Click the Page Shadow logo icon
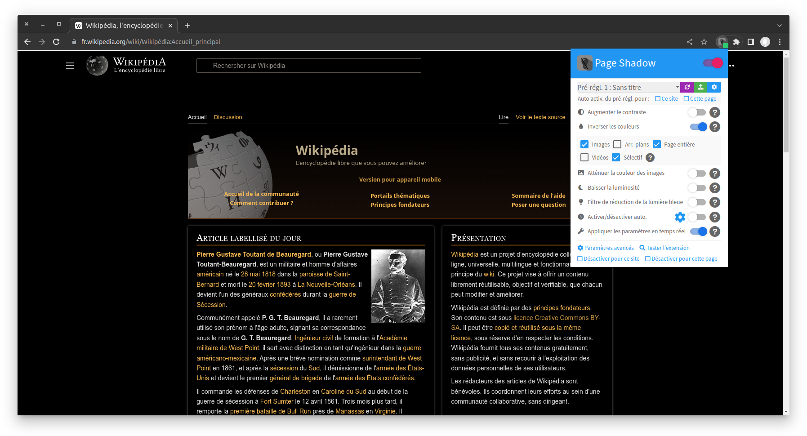The width and height of the screenshot is (807, 436). click(585, 63)
